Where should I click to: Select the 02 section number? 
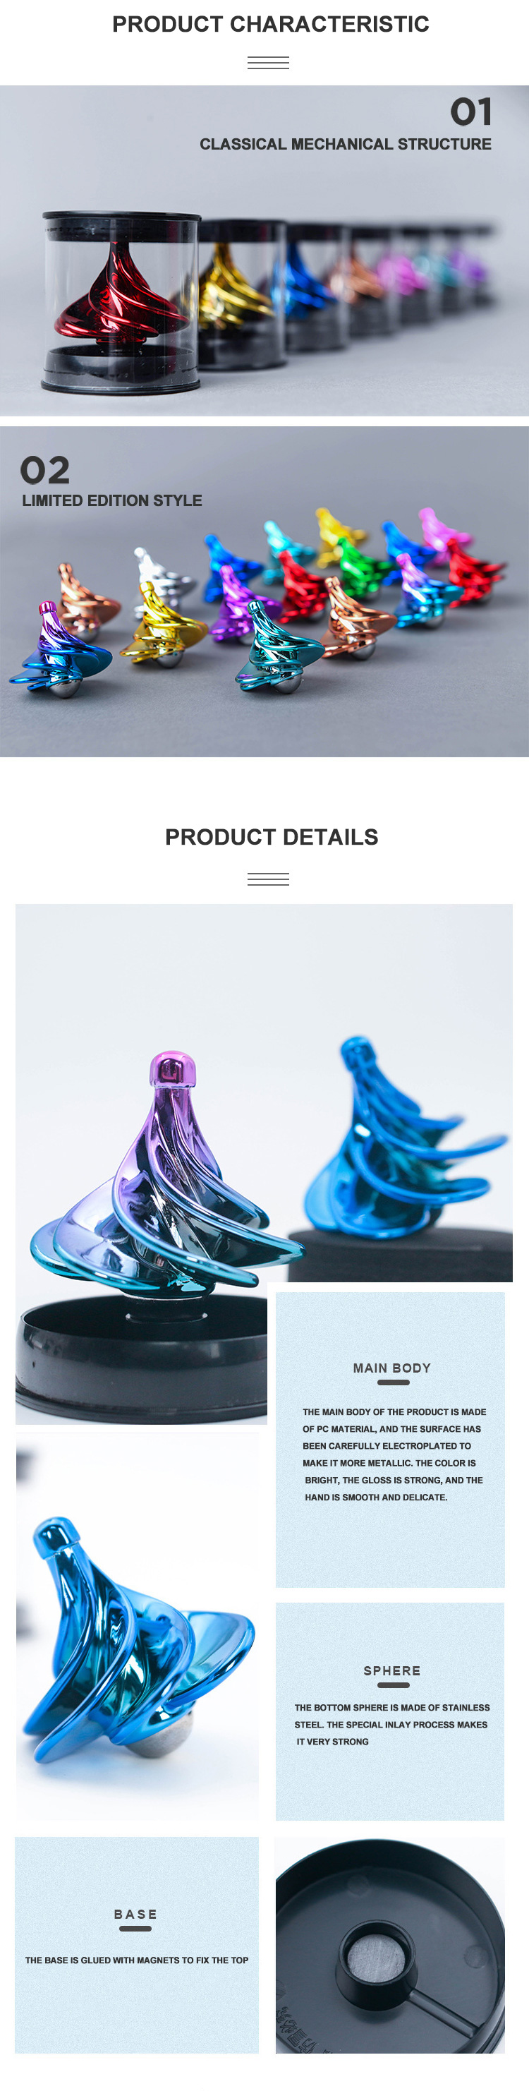pyautogui.click(x=44, y=470)
